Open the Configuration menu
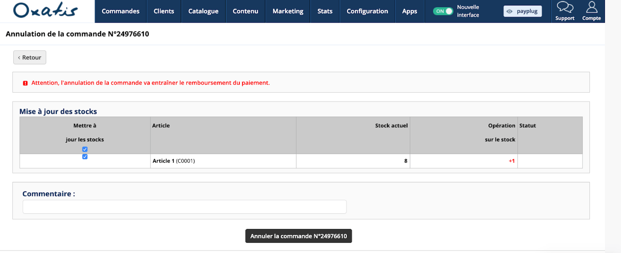 367,11
